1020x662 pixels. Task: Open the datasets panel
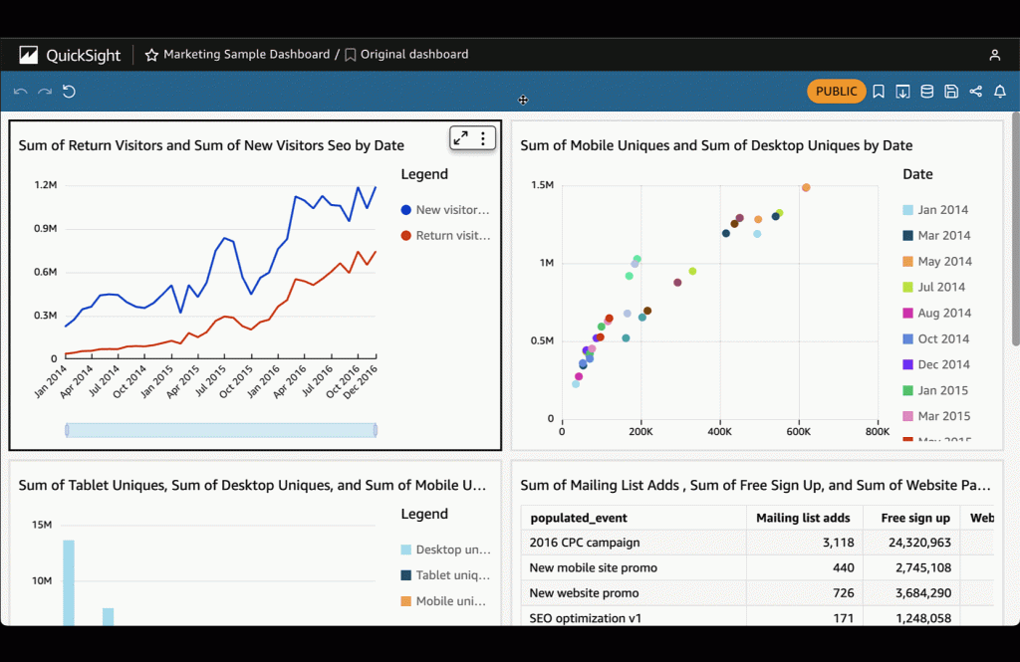point(926,91)
